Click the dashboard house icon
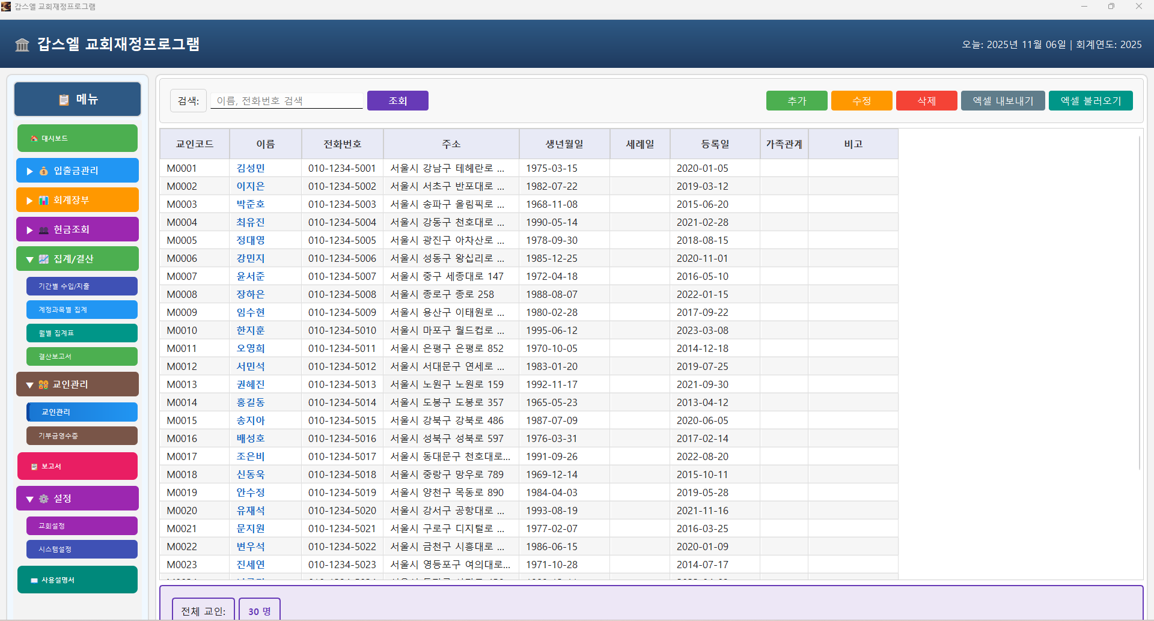Viewport: 1154px width, 621px height. (34, 139)
